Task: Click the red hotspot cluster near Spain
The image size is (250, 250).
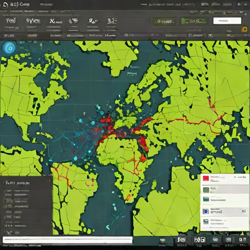Action: click(106, 120)
